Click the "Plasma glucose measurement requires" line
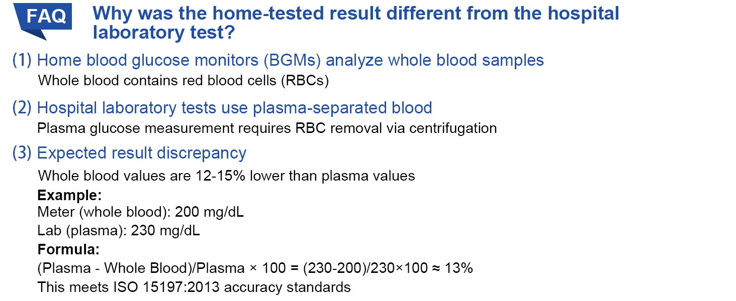Screen dimensions: 736x301 click(x=267, y=128)
